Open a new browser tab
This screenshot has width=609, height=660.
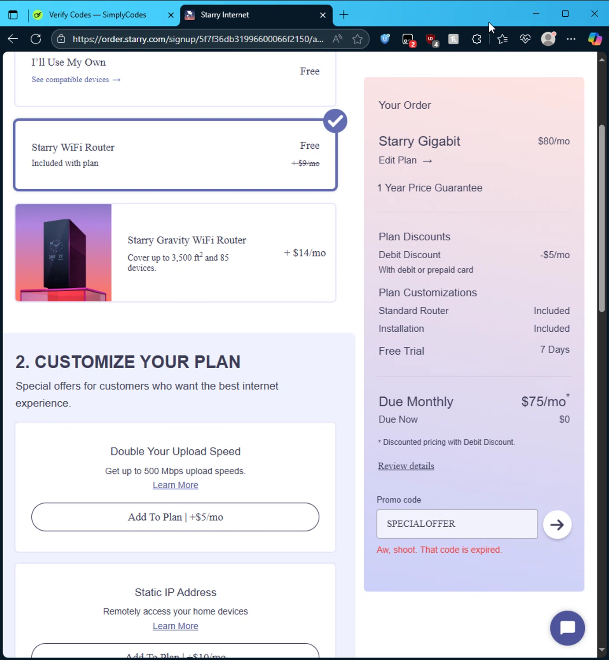coord(344,15)
